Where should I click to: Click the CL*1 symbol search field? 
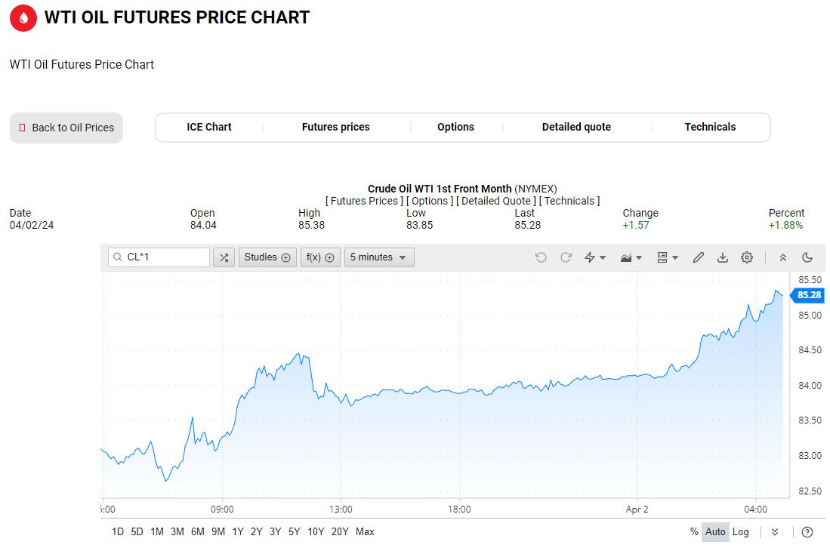[x=159, y=257]
